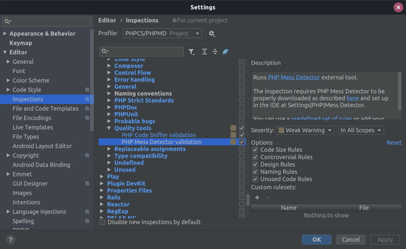This screenshot has width=406, height=249.
Task: Open the Severity Weak Warning dropdown
Action: click(305, 130)
